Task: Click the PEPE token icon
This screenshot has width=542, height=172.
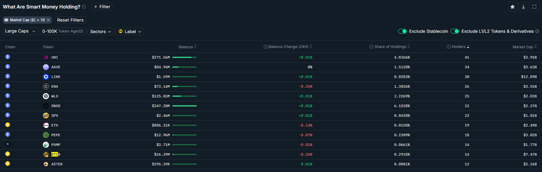Action: [46, 135]
